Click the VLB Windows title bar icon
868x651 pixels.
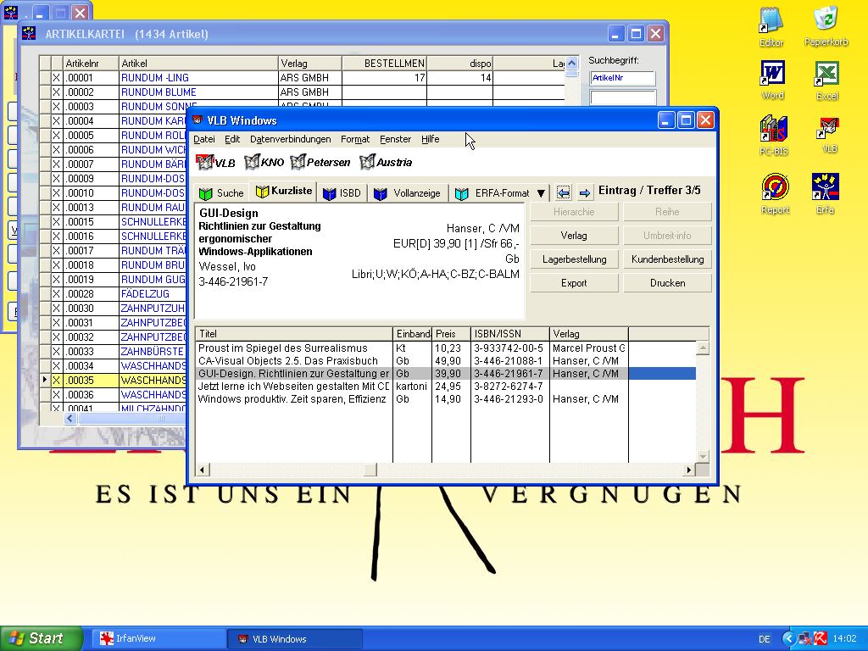click(x=198, y=120)
